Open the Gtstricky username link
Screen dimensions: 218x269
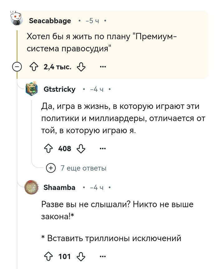pyautogui.click(x=59, y=89)
